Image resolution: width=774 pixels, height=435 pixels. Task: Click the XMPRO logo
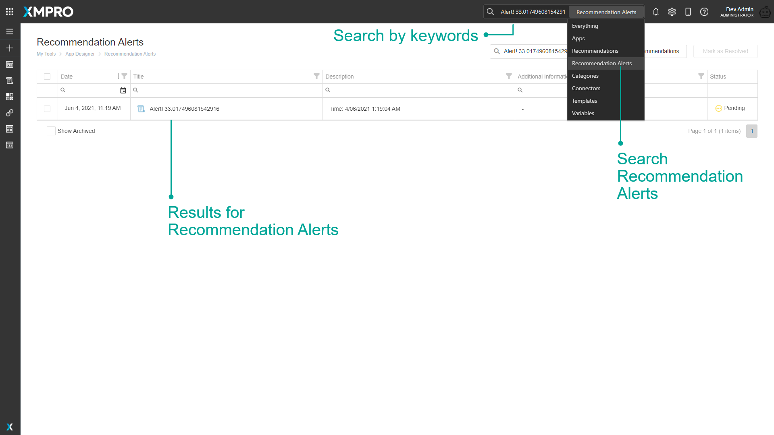click(x=48, y=12)
